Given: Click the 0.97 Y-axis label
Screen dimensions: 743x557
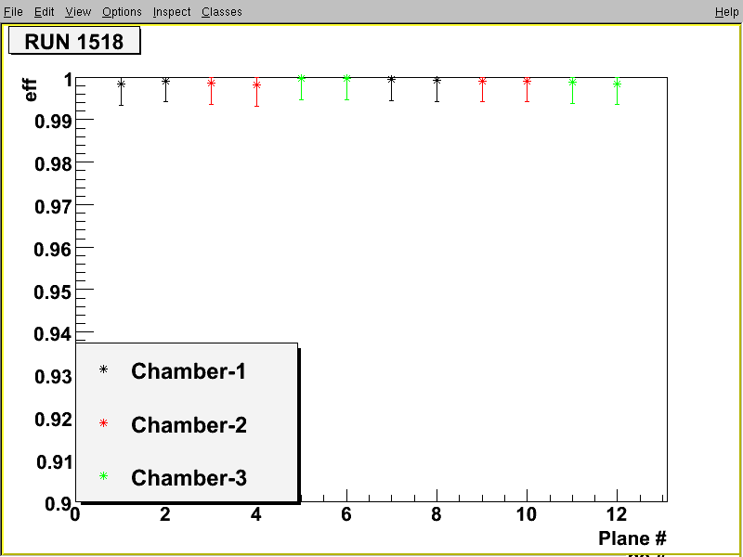Looking at the screenshot, I should click(54, 207).
